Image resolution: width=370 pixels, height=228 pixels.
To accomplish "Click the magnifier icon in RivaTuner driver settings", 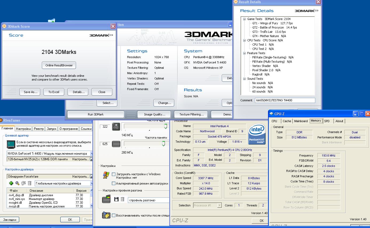I will [x=17, y=183].
